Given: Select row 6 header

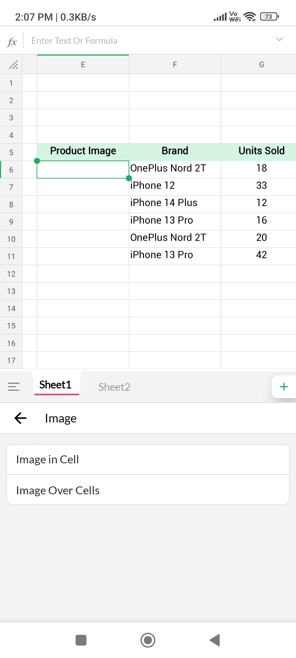Looking at the screenshot, I should click(11, 170).
